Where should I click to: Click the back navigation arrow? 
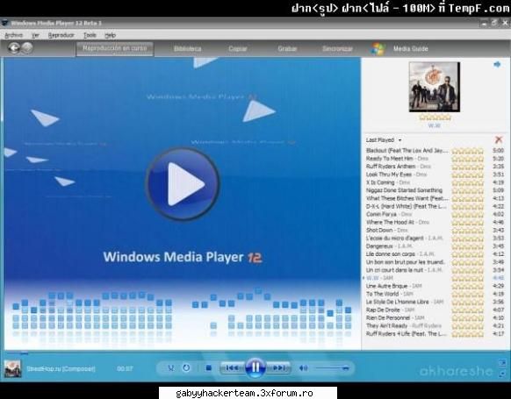tap(14, 48)
